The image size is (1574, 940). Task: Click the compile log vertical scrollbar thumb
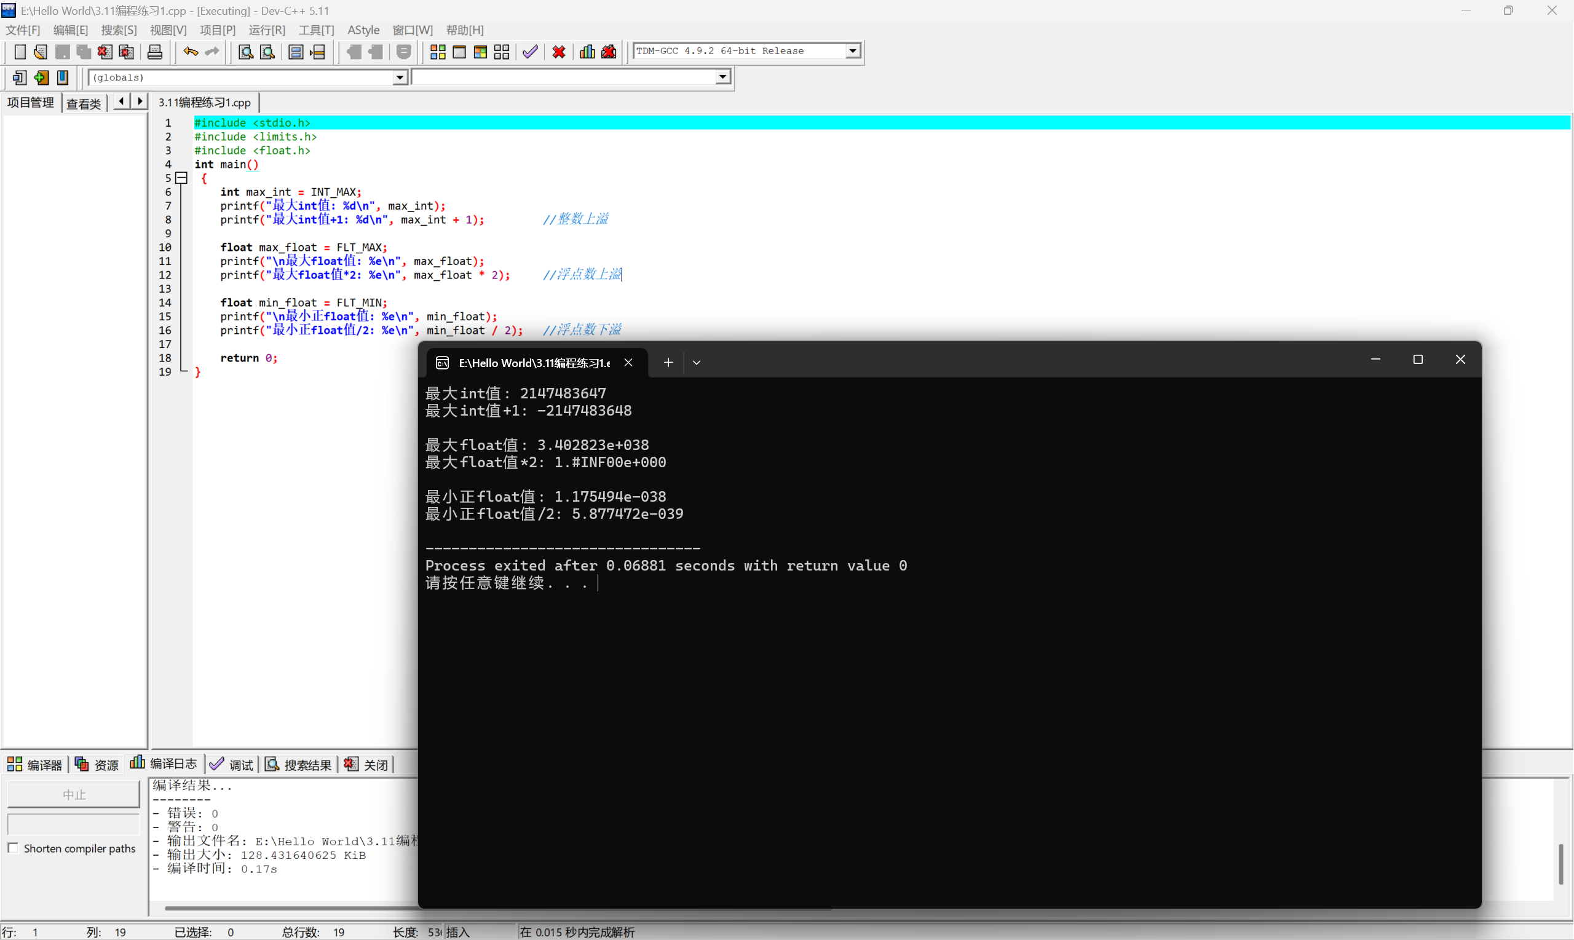coord(1560,864)
